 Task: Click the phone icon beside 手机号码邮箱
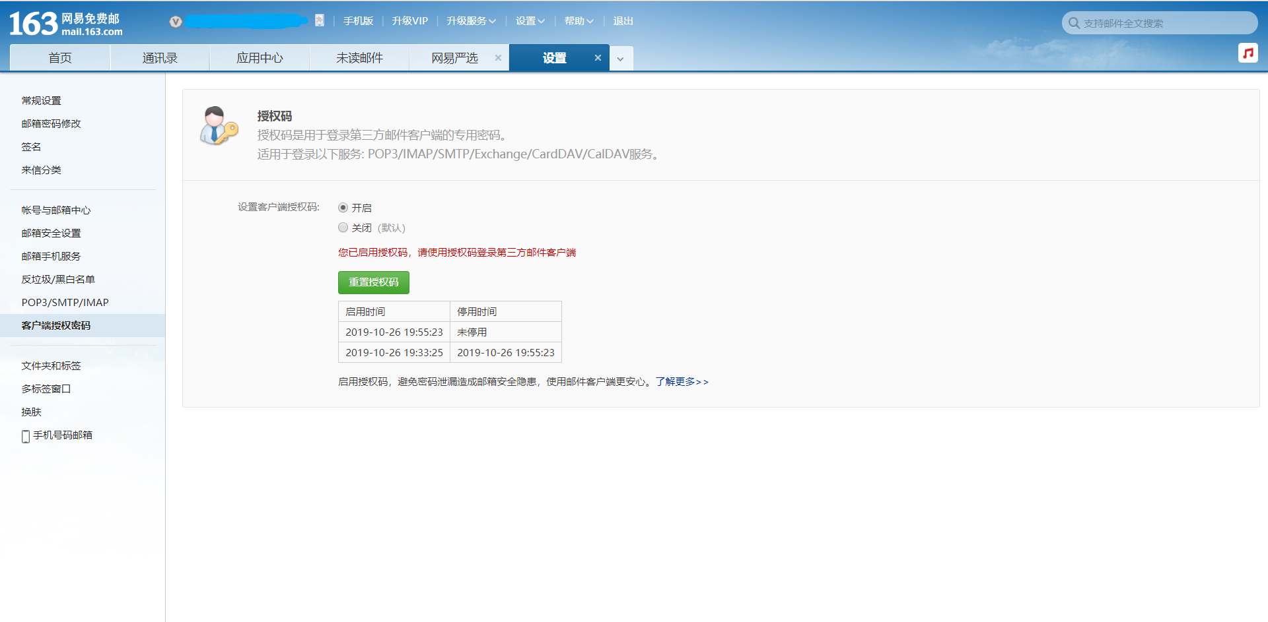point(25,435)
